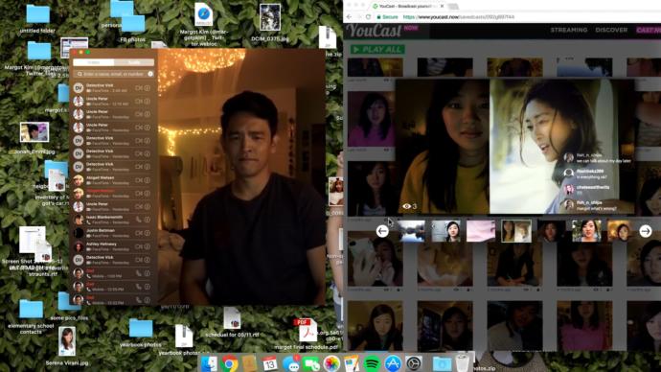Screen dimensions: 661x372
Task: Select schedule for 05/11.rtf on desktop
Action: [x=232, y=322]
